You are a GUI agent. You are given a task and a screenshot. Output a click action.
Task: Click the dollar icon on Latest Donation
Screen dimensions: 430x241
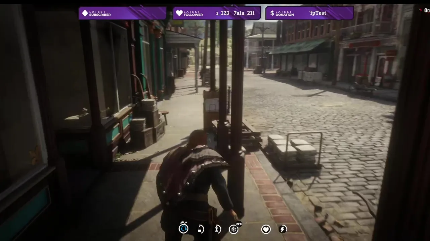(x=272, y=13)
